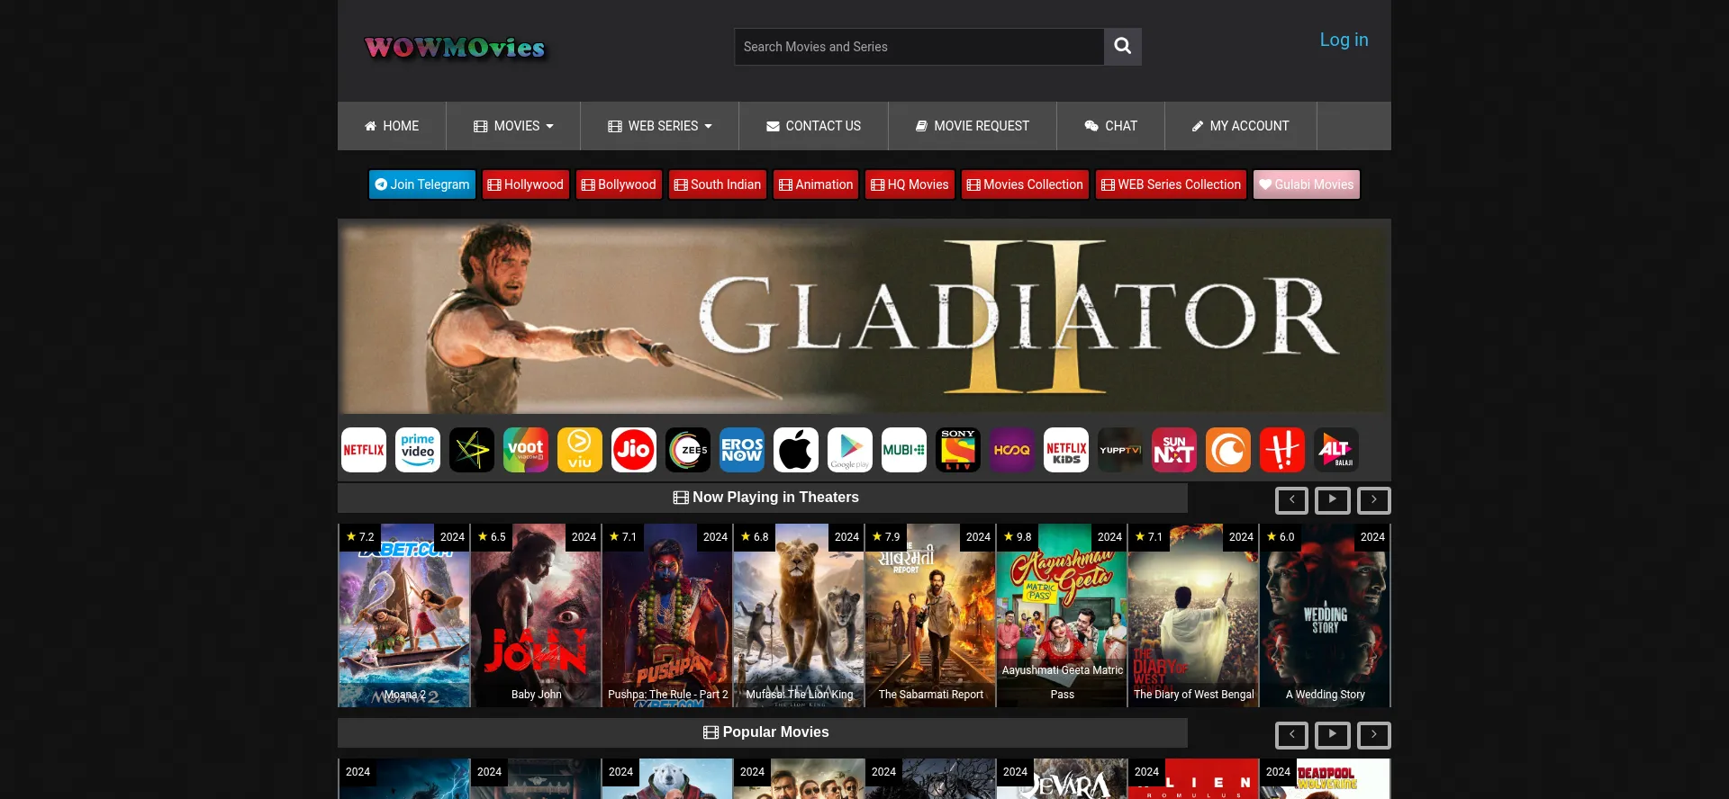Click the search magnifier button

tap(1123, 47)
